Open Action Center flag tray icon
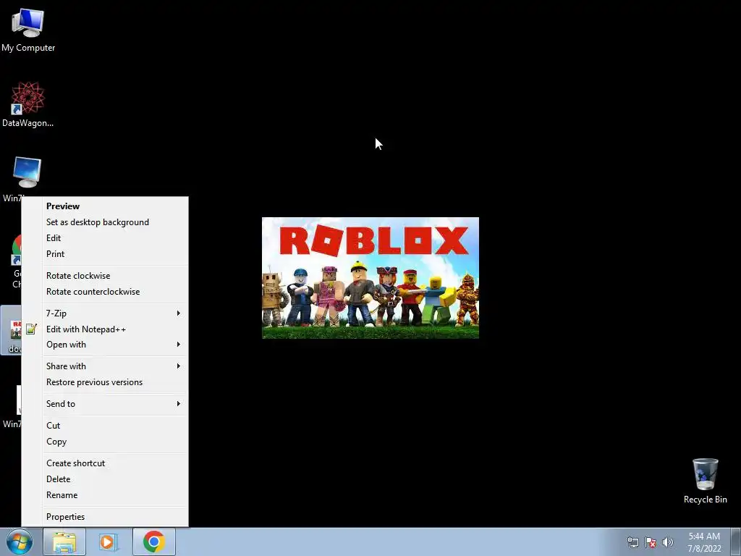This screenshot has height=556, width=741. [x=651, y=542]
